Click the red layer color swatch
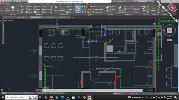This screenshot has height=100, width=179. click(89, 7)
